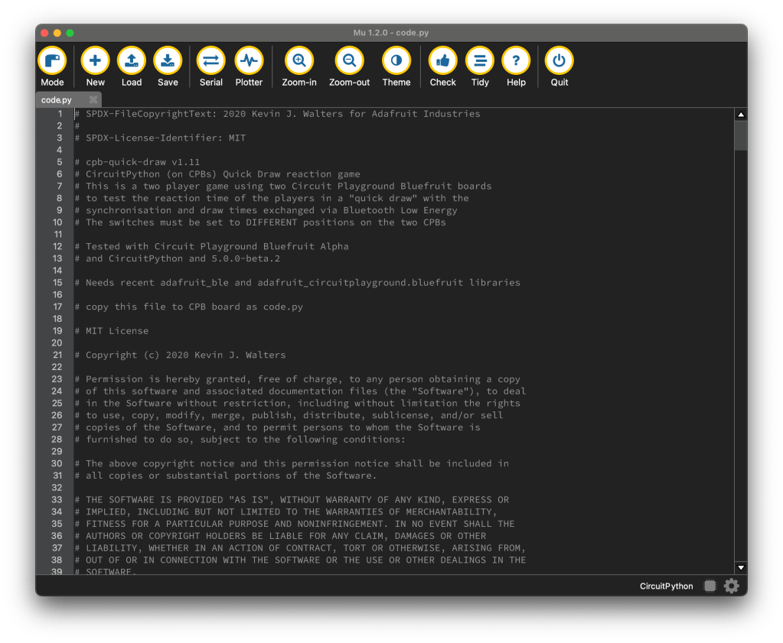
Task: Open the settings gear in status bar
Action: click(732, 586)
